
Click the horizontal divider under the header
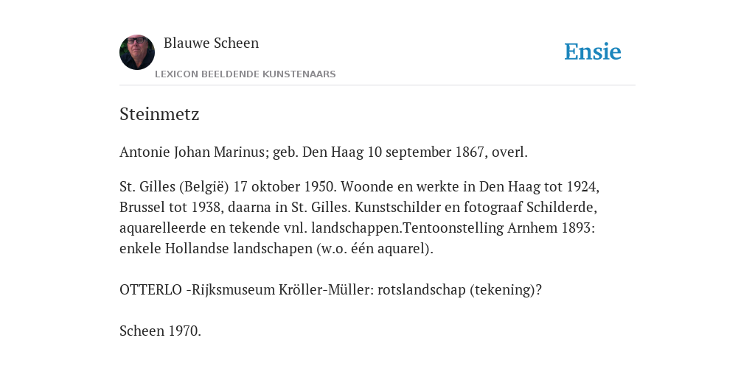click(377, 85)
